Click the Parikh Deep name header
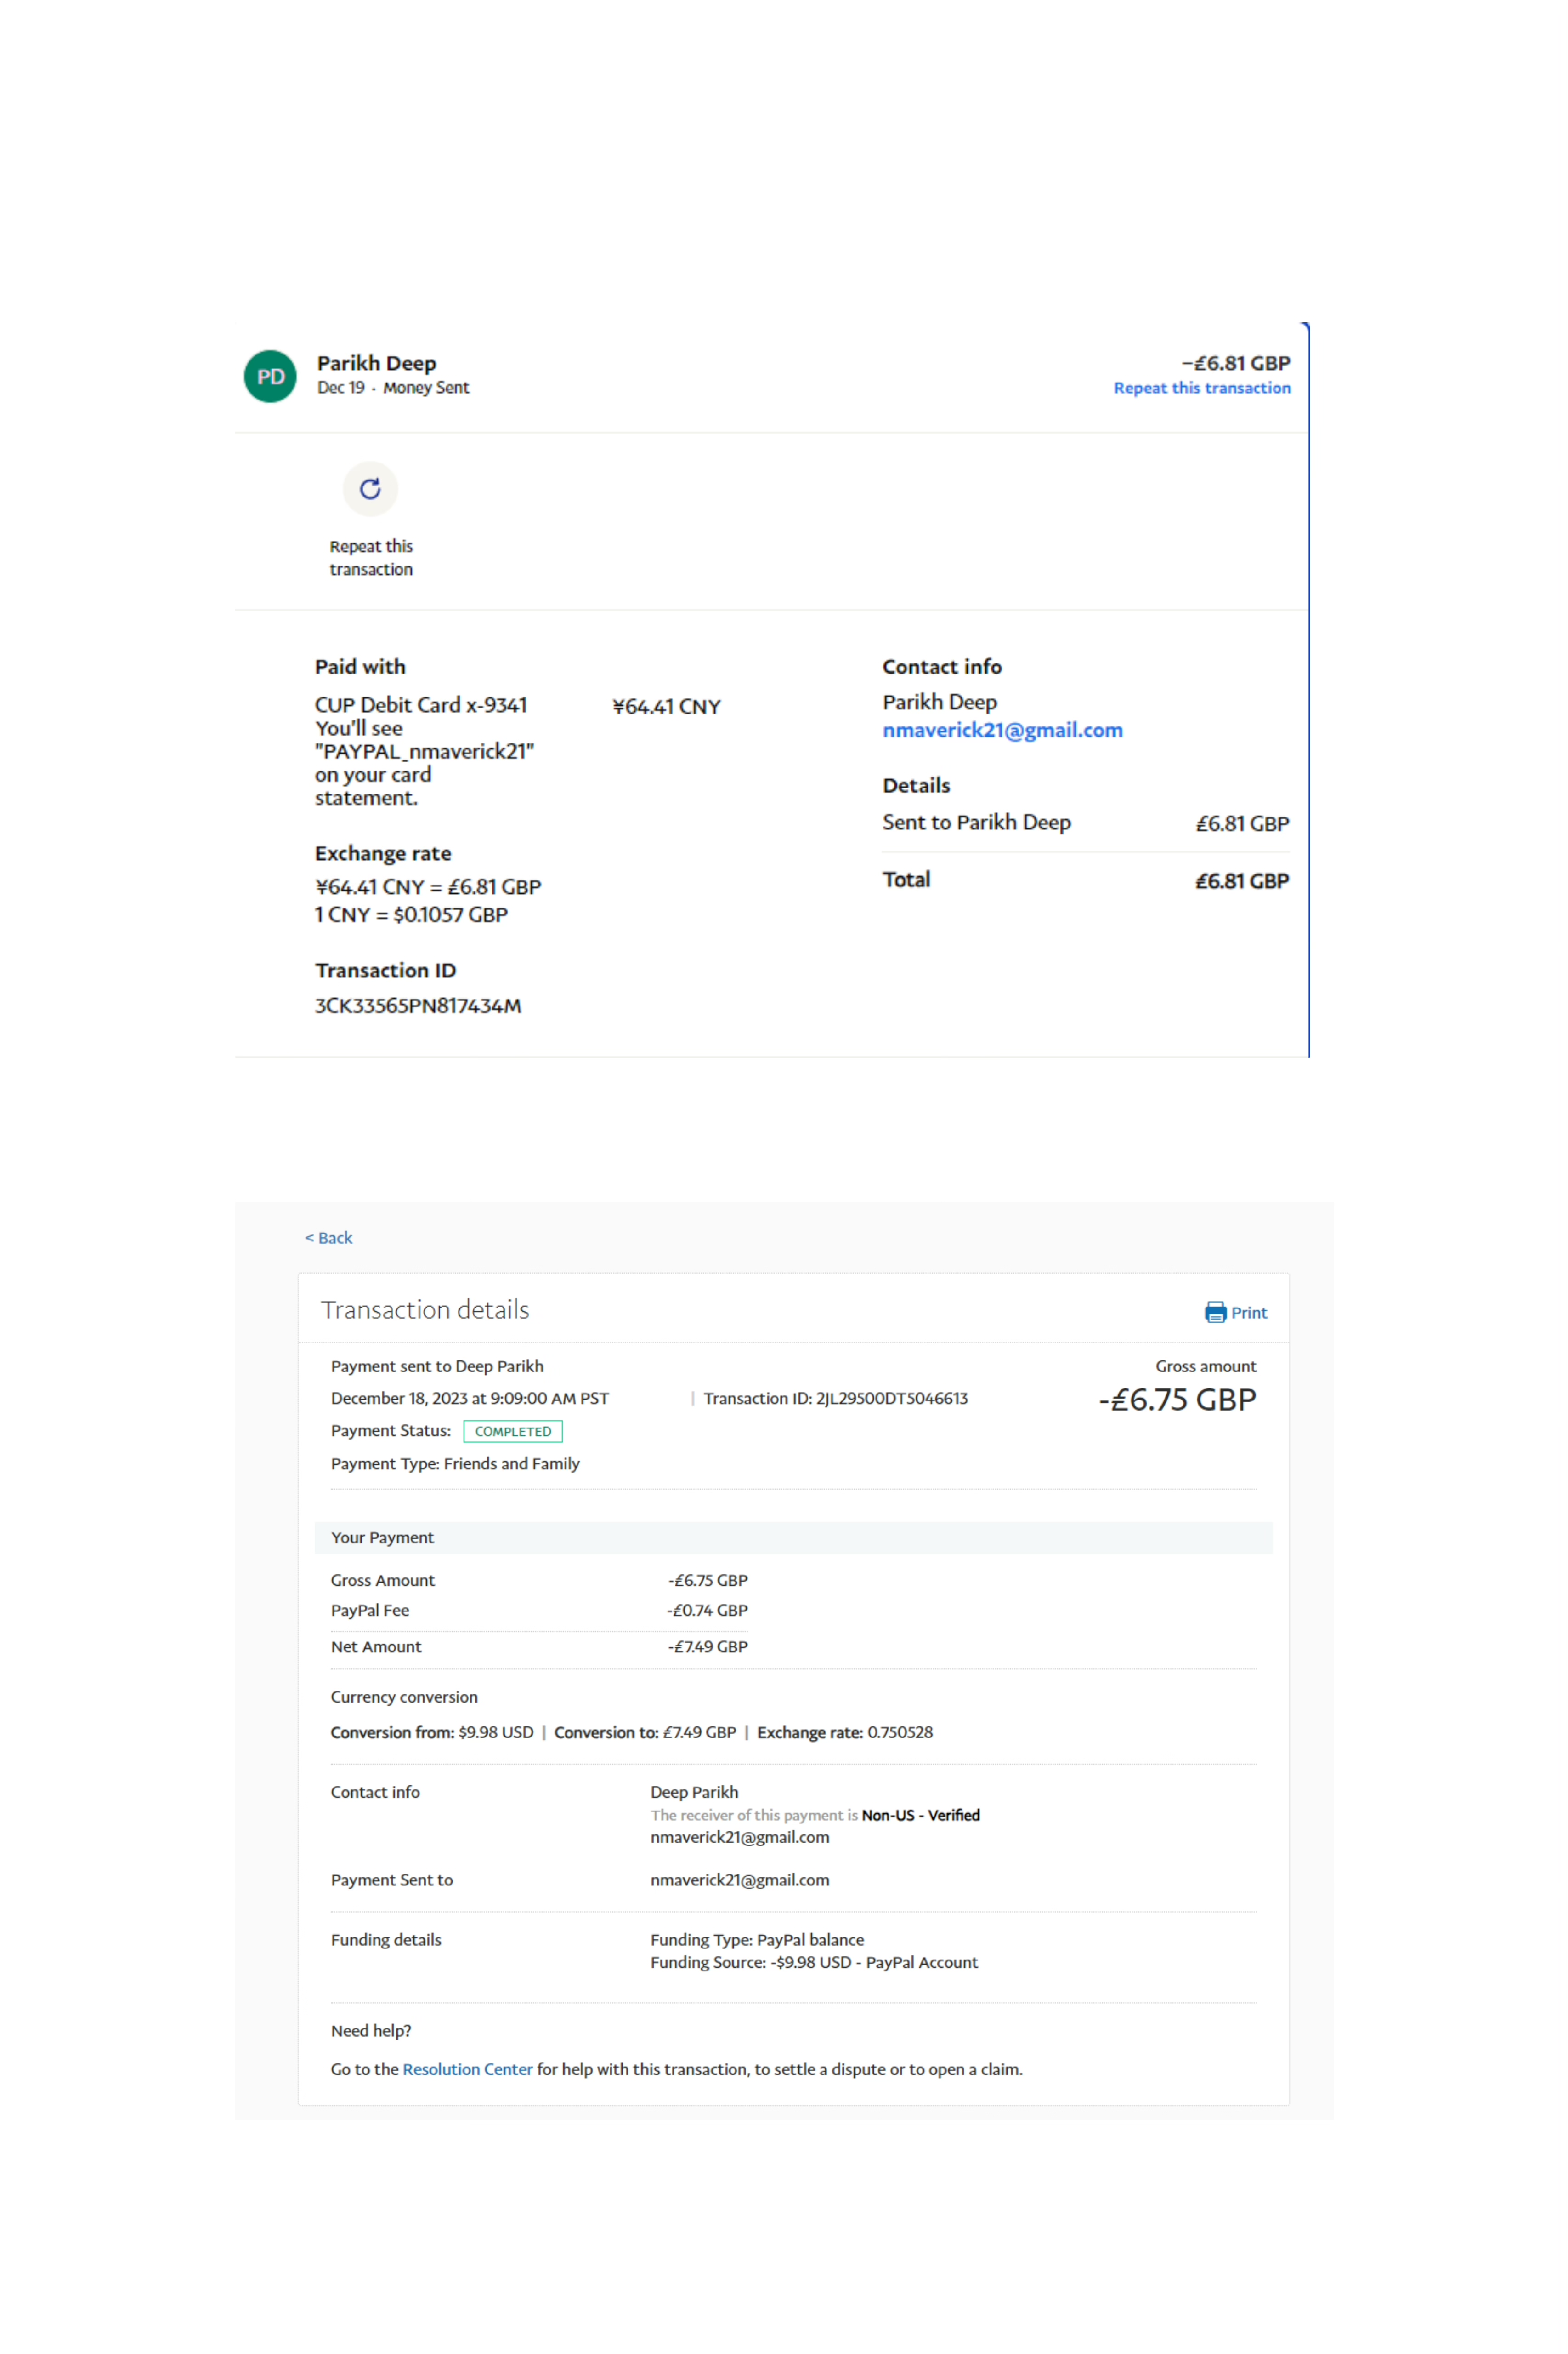1568x2354 pixels. click(376, 363)
